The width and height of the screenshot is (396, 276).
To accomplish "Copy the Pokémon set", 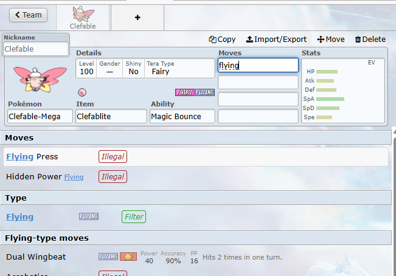I will (x=222, y=40).
